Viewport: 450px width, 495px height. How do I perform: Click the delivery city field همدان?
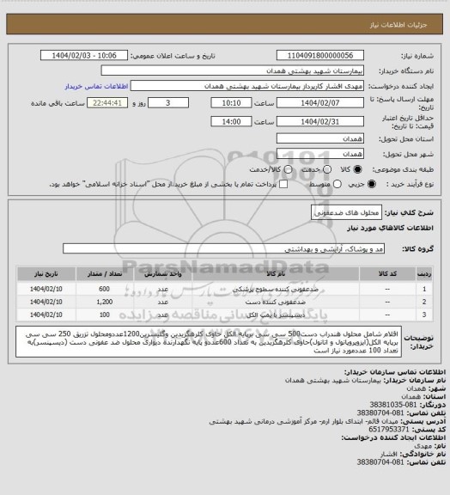click(x=320, y=154)
